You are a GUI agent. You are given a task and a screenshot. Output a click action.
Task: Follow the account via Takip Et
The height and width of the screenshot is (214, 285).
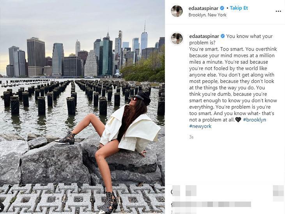239,8
